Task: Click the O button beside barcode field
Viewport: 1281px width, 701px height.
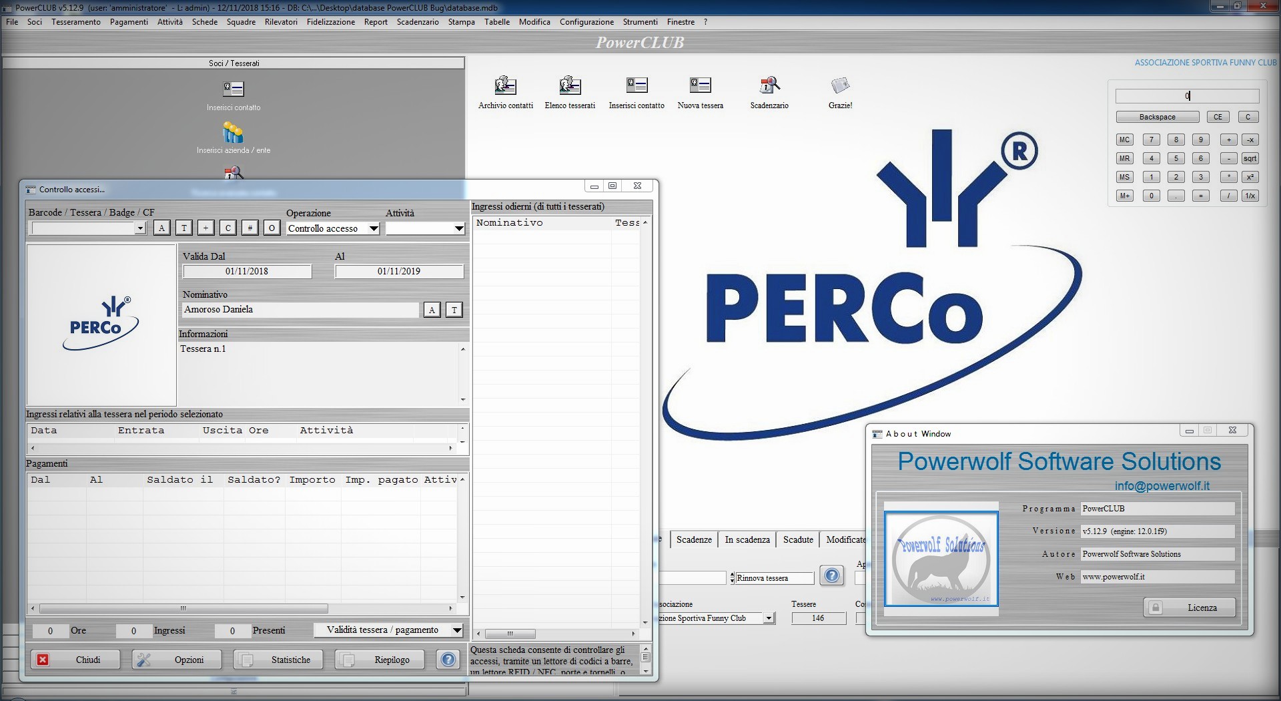Action: pyautogui.click(x=272, y=228)
